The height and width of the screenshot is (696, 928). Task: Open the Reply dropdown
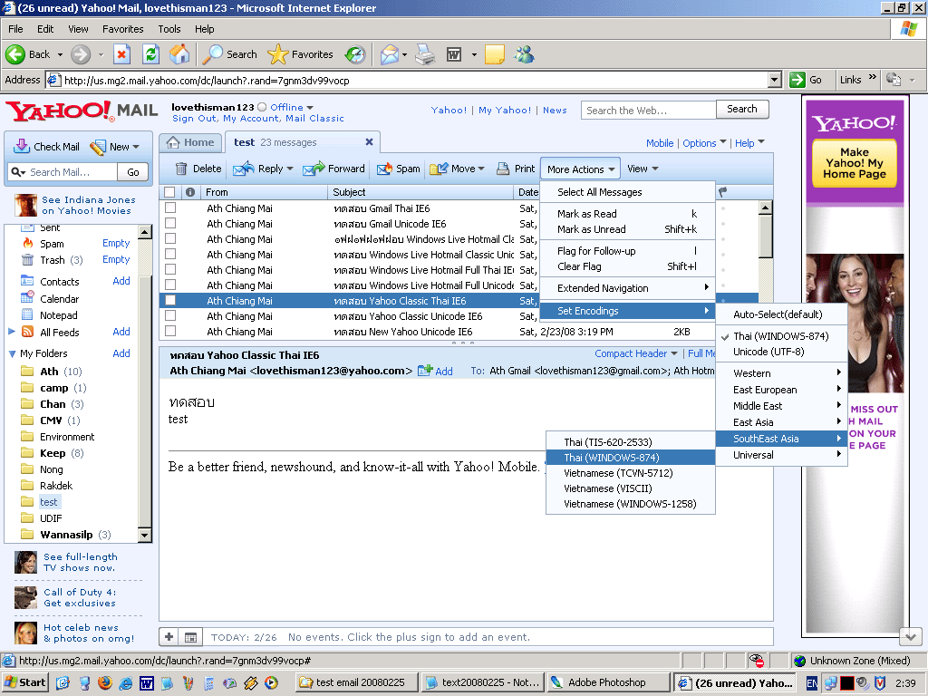coord(290,169)
